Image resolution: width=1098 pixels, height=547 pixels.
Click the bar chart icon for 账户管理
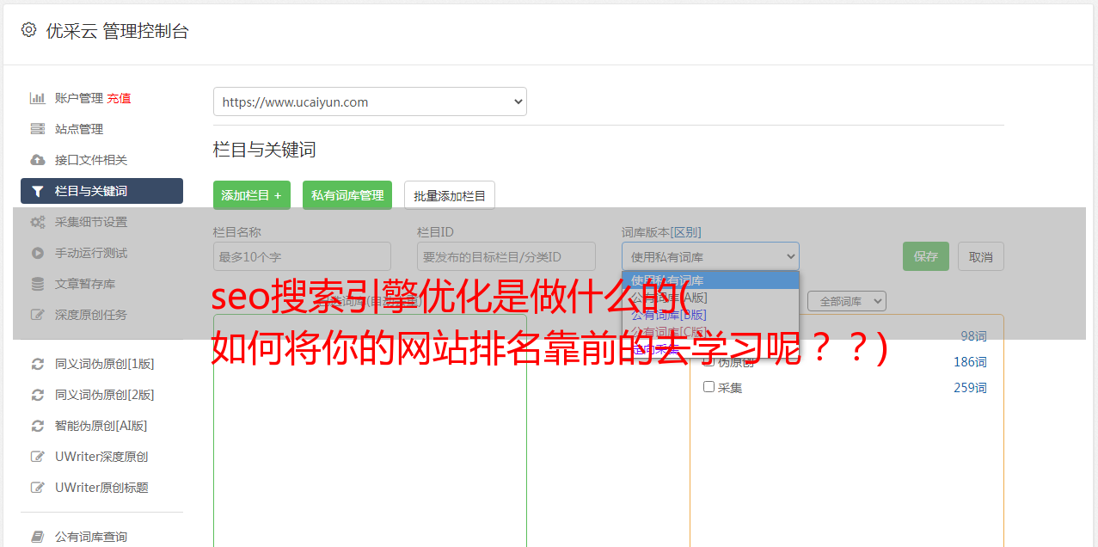click(38, 98)
